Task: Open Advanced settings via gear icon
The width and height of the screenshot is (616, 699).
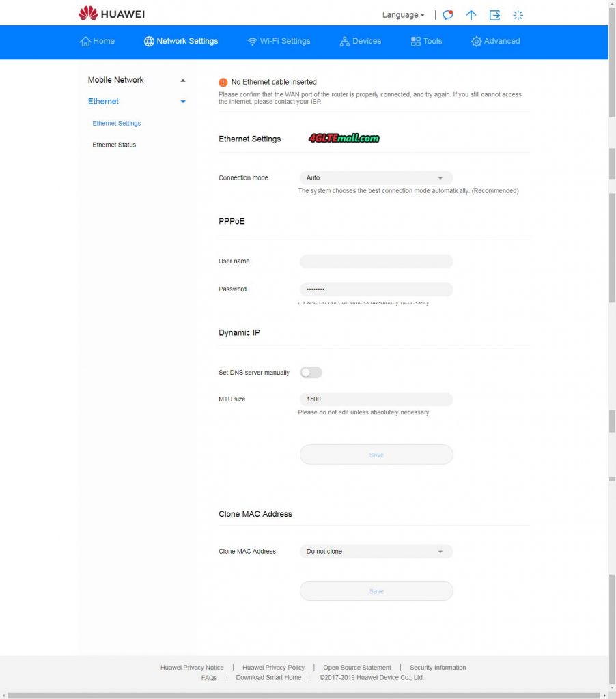Action: click(477, 42)
